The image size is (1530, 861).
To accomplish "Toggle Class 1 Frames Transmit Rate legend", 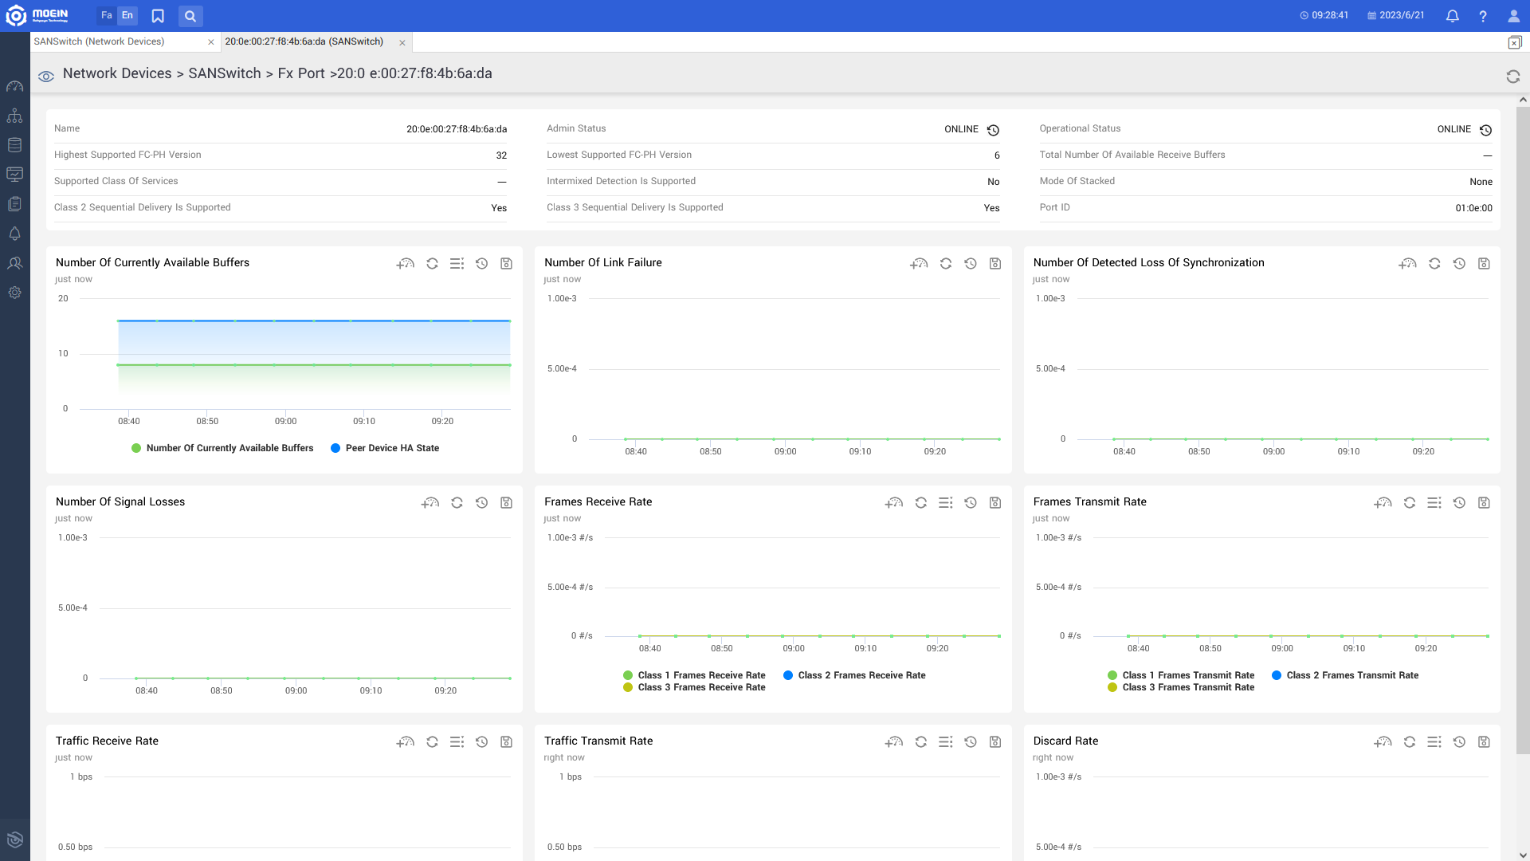I will (x=1181, y=675).
